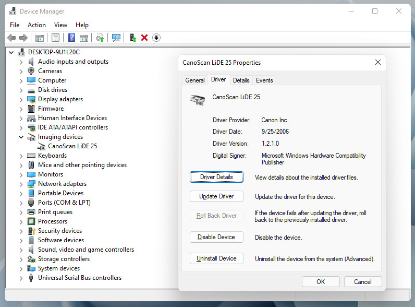Open the Action menu
Viewport: 415px width, 307px height.
tap(36, 25)
